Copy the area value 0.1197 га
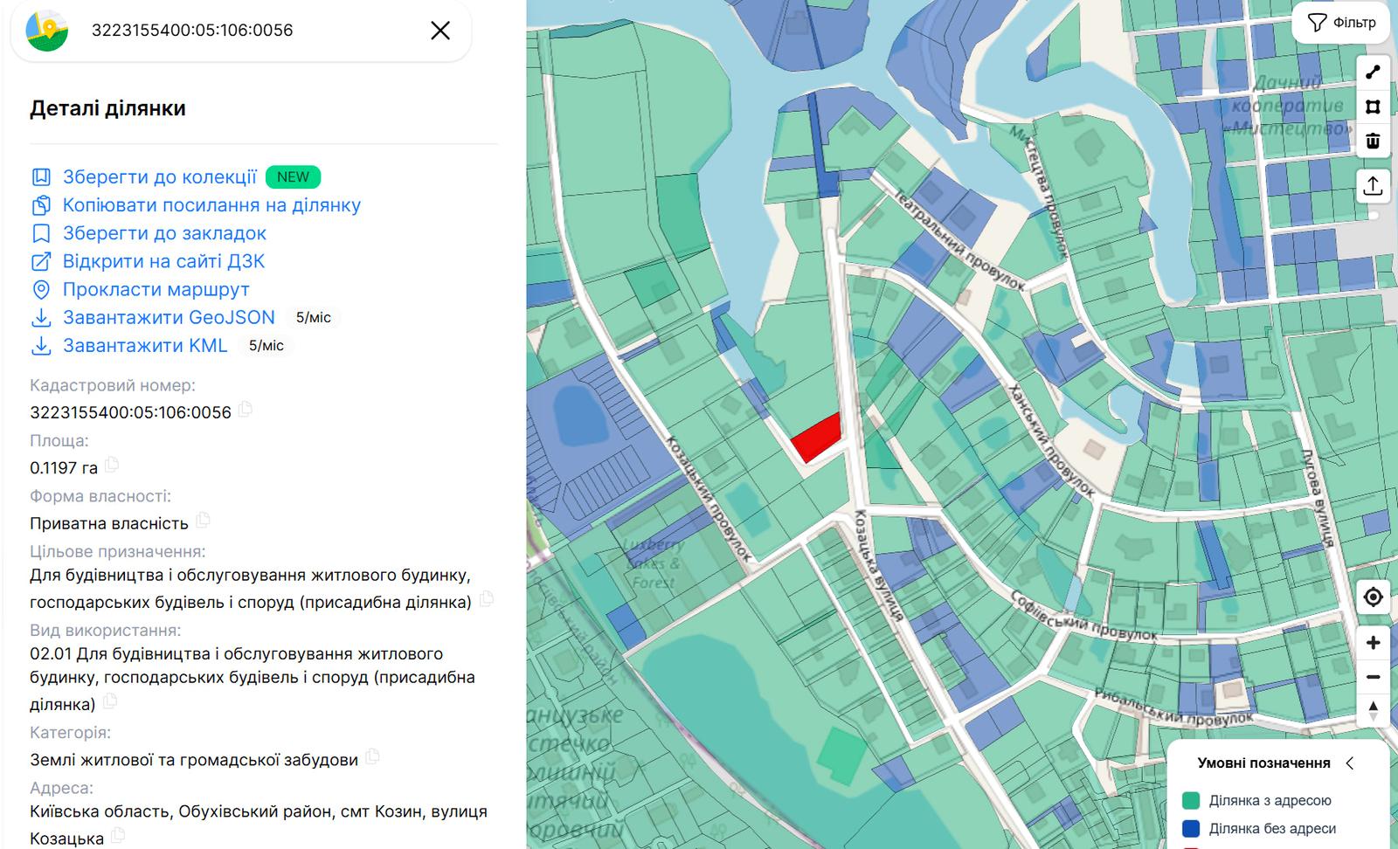The width and height of the screenshot is (1398, 849). pyautogui.click(x=112, y=465)
